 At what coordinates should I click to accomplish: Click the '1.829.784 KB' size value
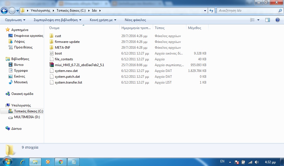point(197,71)
